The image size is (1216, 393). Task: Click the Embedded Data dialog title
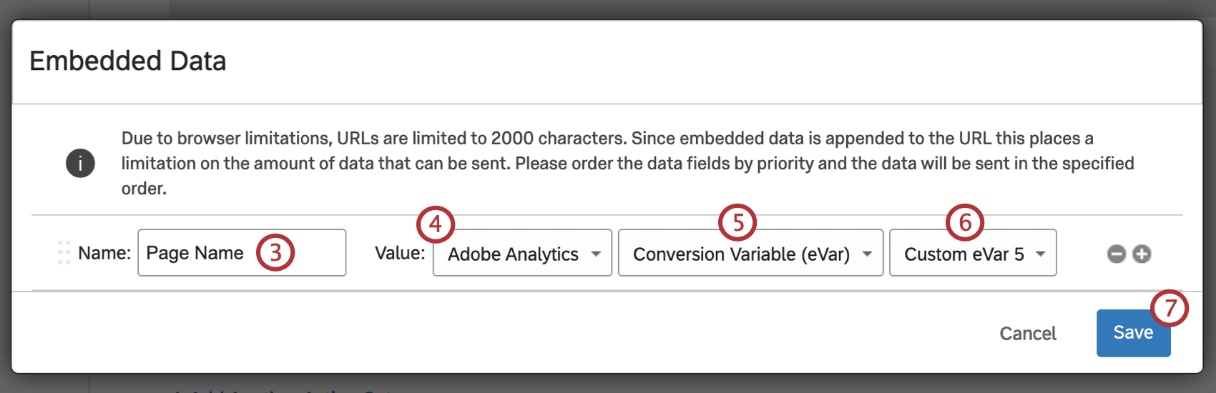coord(128,61)
